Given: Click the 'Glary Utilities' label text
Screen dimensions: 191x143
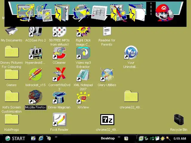Looking at the screenshot, I should (107, 85).
